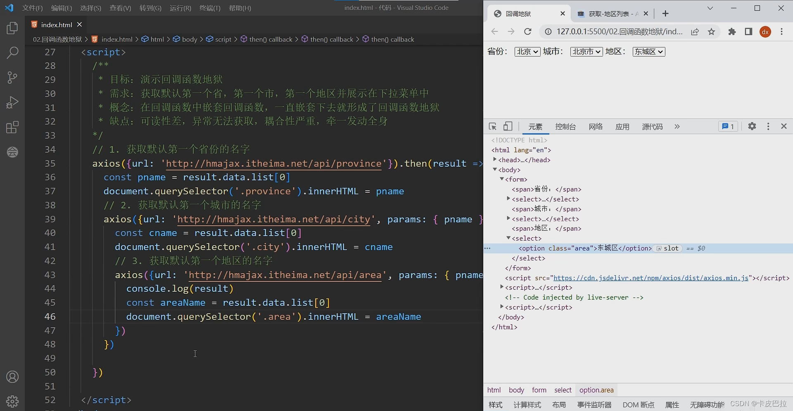
Task: Click the address bar URL field
Action: click(619, 32)
